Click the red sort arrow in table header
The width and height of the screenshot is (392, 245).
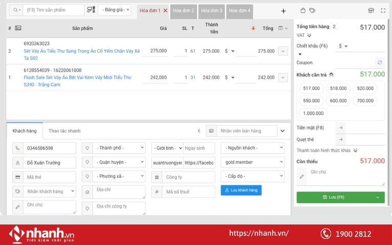[253, 29]
